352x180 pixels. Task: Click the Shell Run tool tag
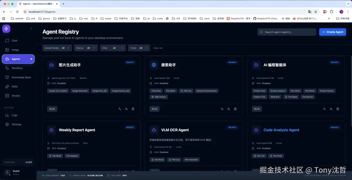(x=275, y=97)
